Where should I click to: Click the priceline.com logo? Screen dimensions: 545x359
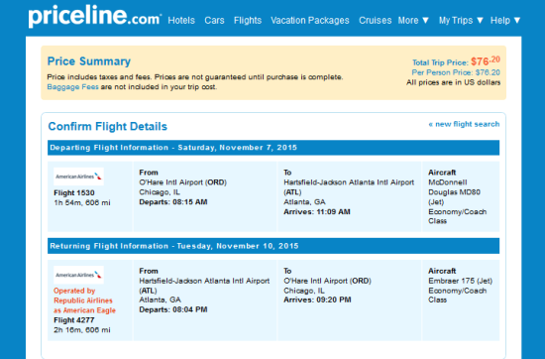[x=95, y=16]
